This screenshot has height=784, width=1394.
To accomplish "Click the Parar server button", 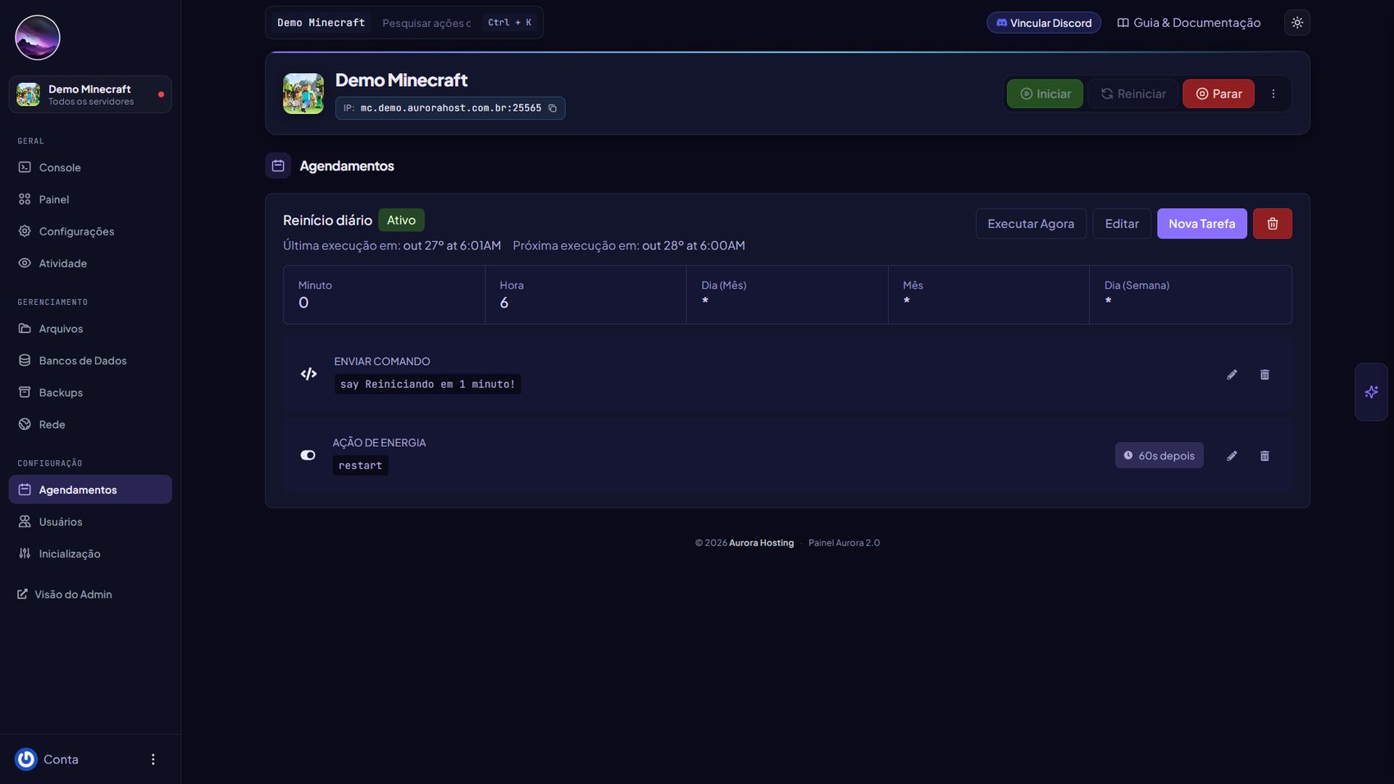I will 1219,93.
